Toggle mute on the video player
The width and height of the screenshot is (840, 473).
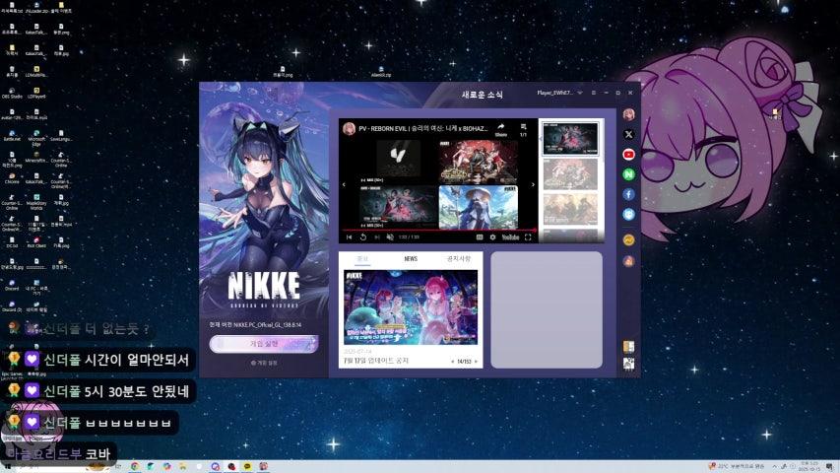point(390,237)
